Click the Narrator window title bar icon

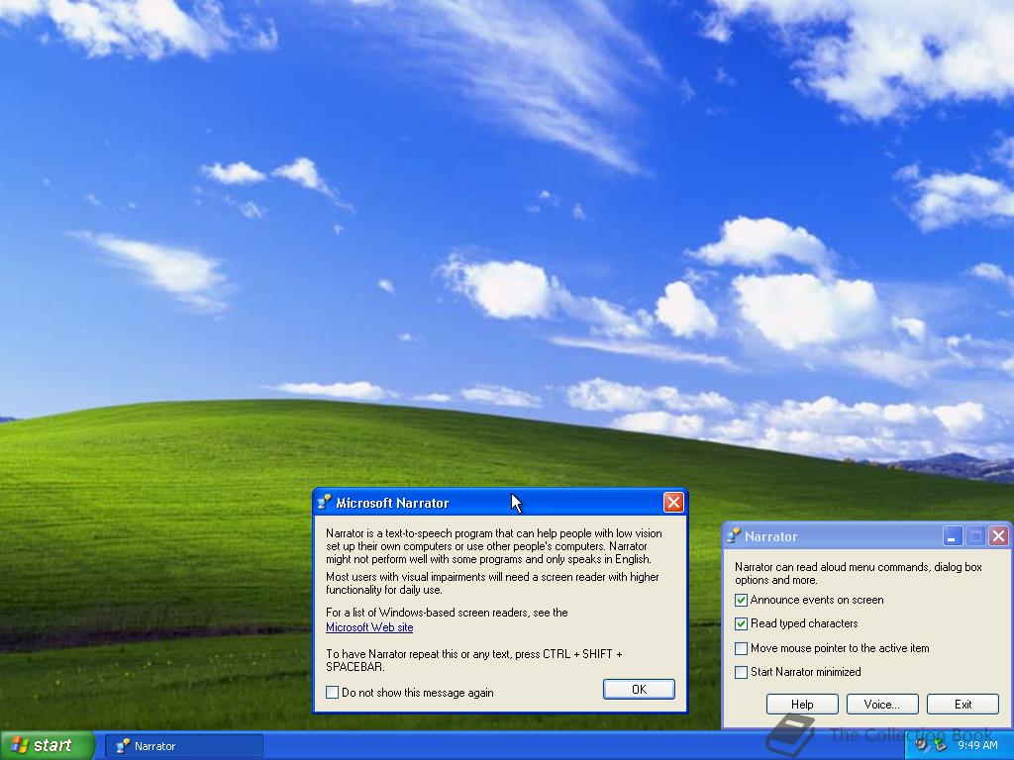tap(734, 535)
